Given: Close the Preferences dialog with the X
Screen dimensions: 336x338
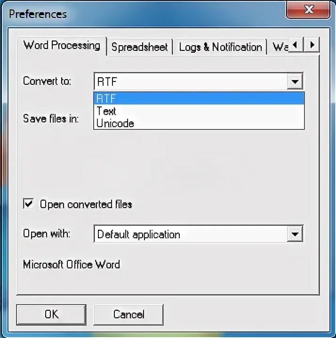Looking at the screenshot, I should pos(308,9).
